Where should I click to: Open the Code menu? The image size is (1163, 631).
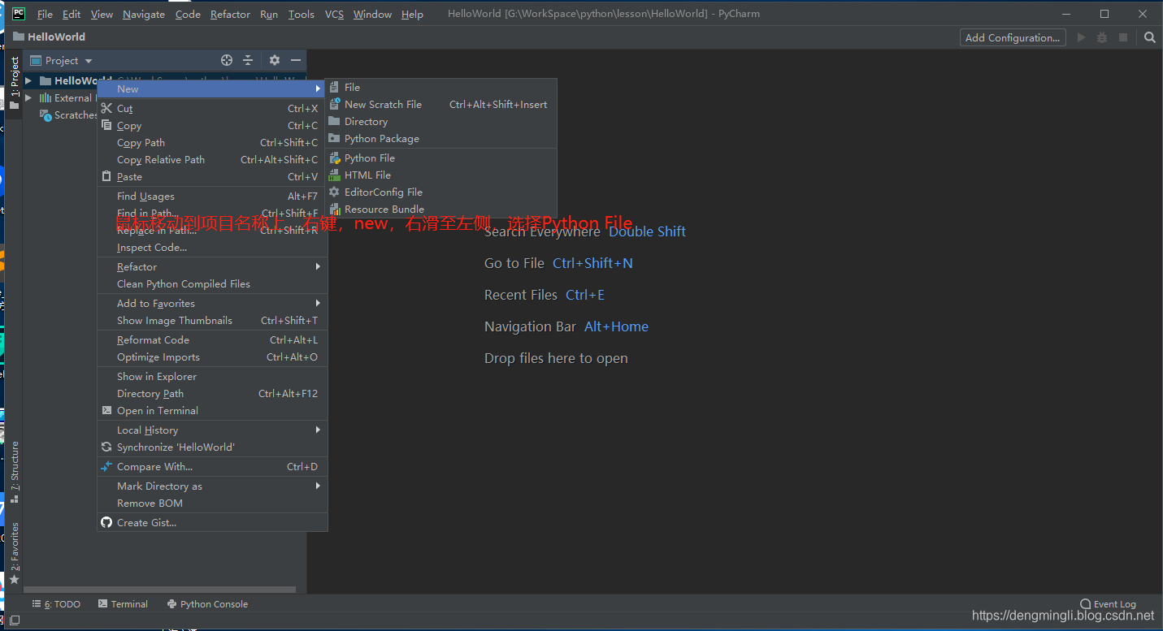188,15
